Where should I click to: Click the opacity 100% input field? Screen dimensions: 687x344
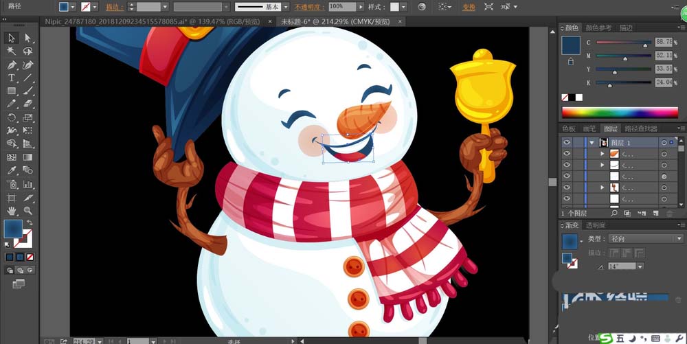[x=342, y=7]
